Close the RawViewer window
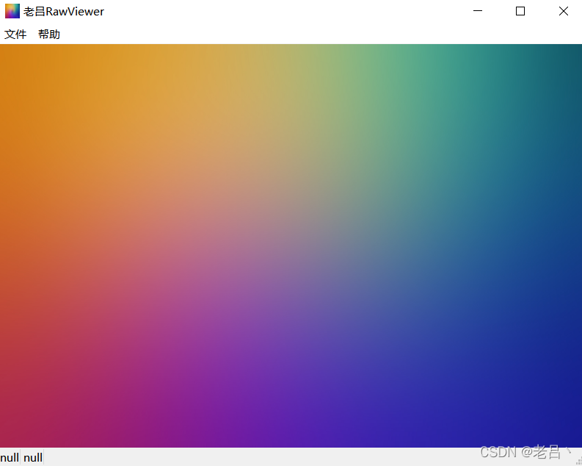Screen dimensions: 582x466 pyautogui.click(x=564, y=11)
